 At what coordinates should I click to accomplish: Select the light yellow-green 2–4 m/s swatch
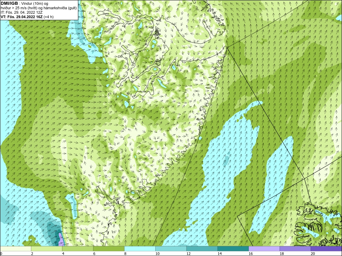click(x=47, y=249)
